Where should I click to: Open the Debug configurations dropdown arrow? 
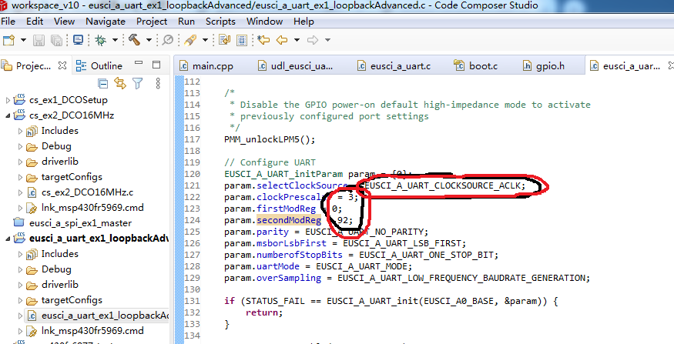pos(116,40)
